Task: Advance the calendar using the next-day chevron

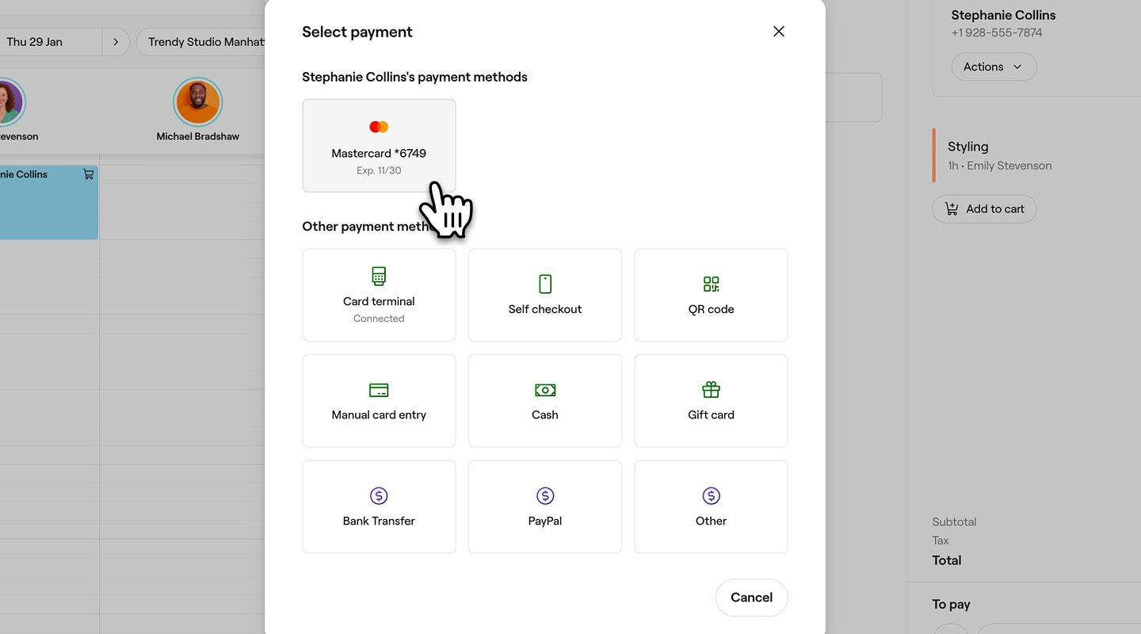Action: pos(116,40)
